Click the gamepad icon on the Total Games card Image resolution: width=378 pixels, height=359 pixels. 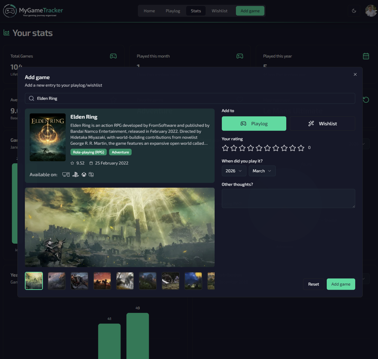point(113,56)
